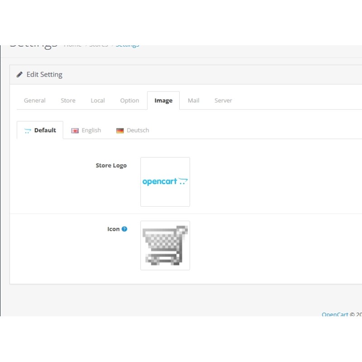The image size is (362, 362).
Task: Click the German flag icon
Action: [120, 131]
